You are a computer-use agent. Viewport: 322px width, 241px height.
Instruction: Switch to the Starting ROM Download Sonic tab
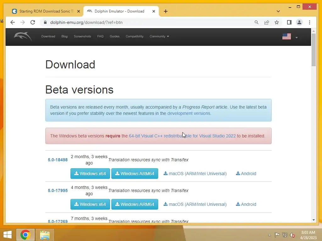point(46,11)
